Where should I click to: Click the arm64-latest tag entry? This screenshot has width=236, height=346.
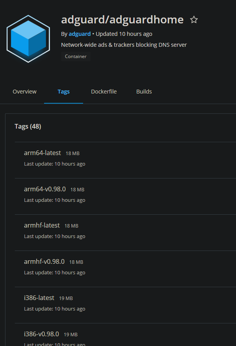click(x=42, y=153)
